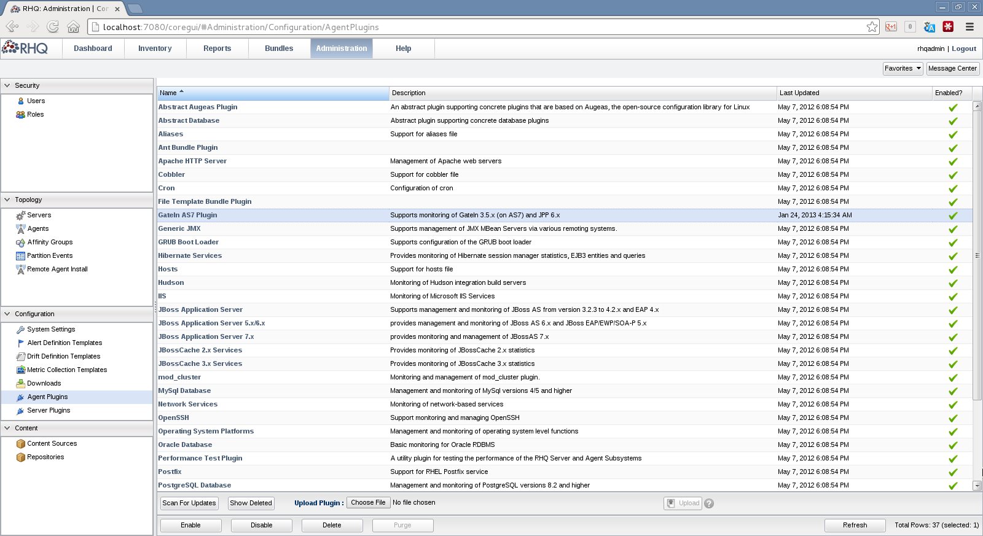Click the upload help question mark icon
This screenshot has width=983, height=536.
(x=709, y=503)
